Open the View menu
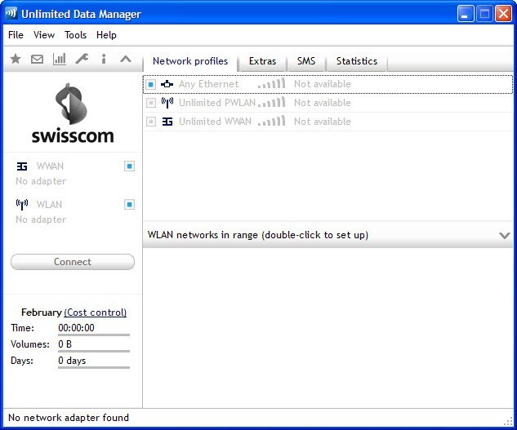The width and height of the screenshot is (517, 430). pyautogui.click(x=44, y=35)
